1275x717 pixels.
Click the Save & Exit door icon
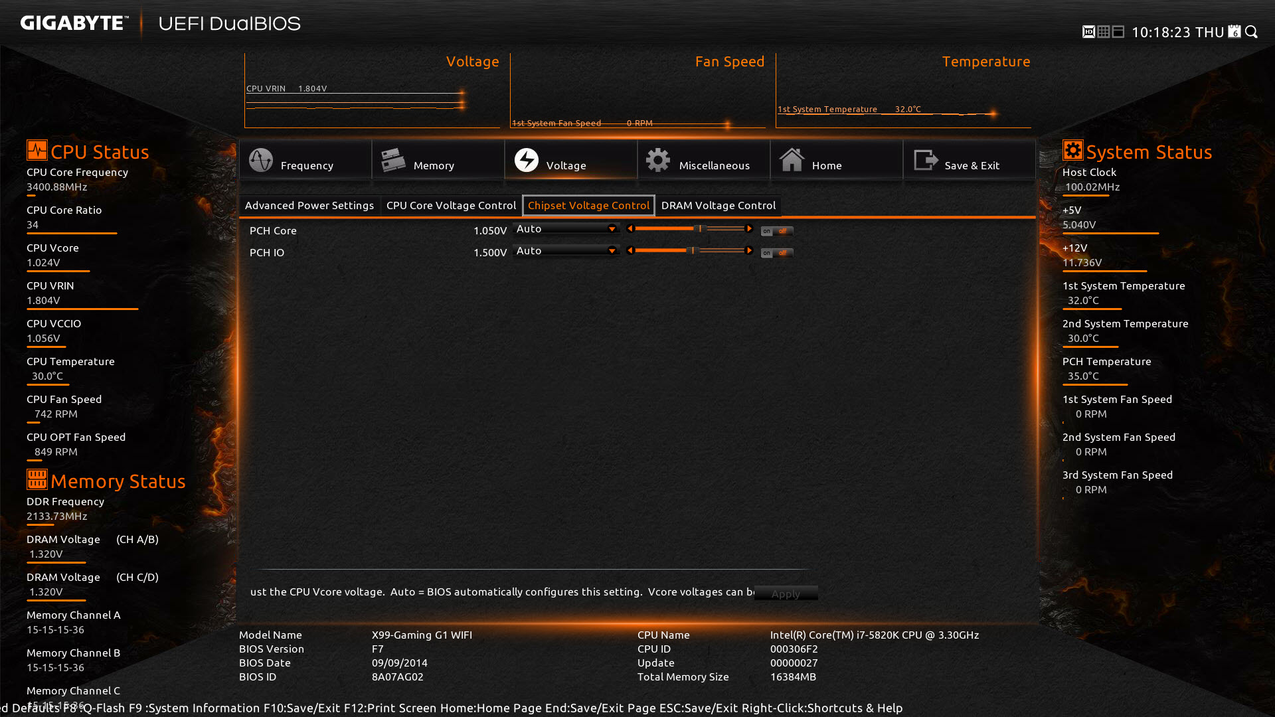coord(926,160)
